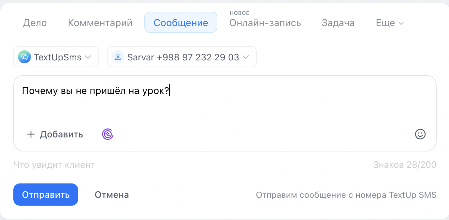Click the НОВОЕ badge above Онлайн-запись

(x=239, y=13)
